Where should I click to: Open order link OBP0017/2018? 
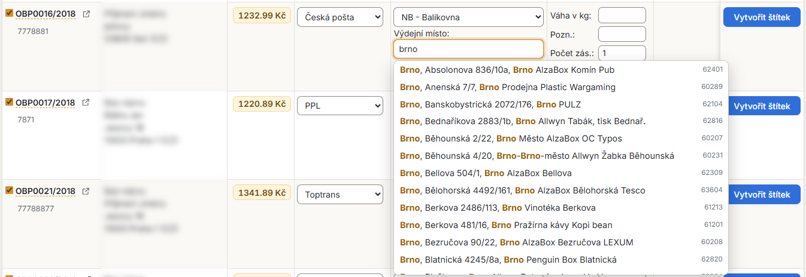[x=46, y=103]
